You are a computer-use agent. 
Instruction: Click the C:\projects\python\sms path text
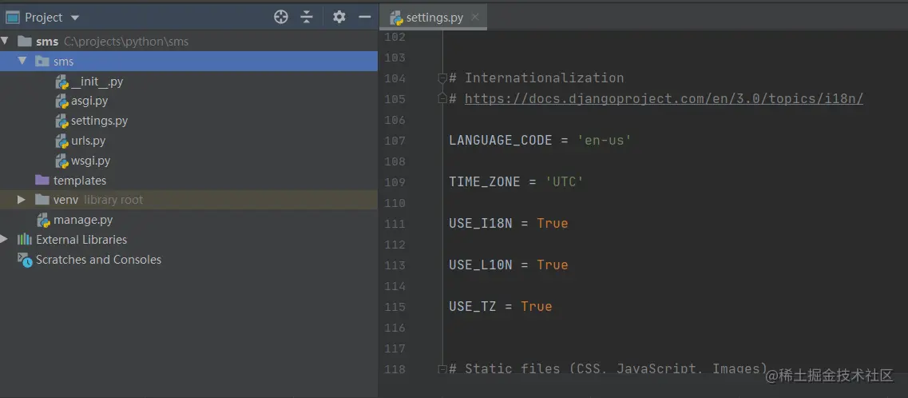126,42
